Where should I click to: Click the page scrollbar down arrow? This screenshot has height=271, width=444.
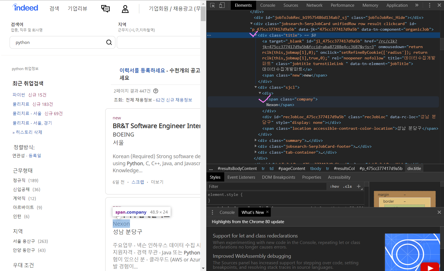click(x=203, y=268)
